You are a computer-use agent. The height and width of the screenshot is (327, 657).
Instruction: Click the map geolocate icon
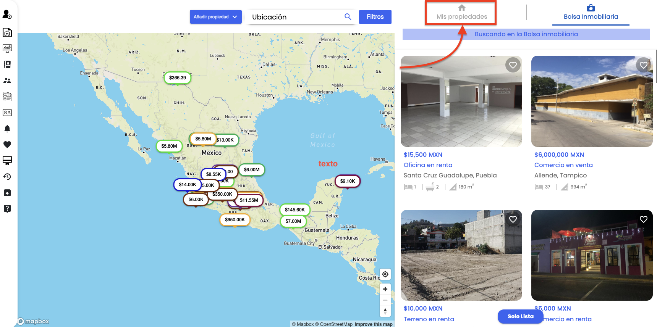pyautogui.click(x=385, y=274)
